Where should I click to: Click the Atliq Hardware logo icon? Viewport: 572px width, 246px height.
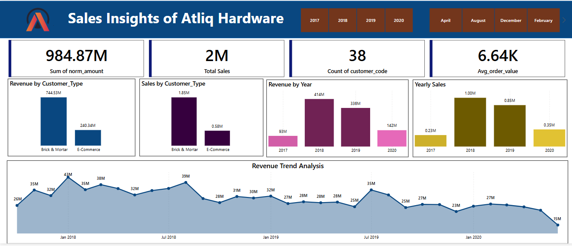[38, 20]
